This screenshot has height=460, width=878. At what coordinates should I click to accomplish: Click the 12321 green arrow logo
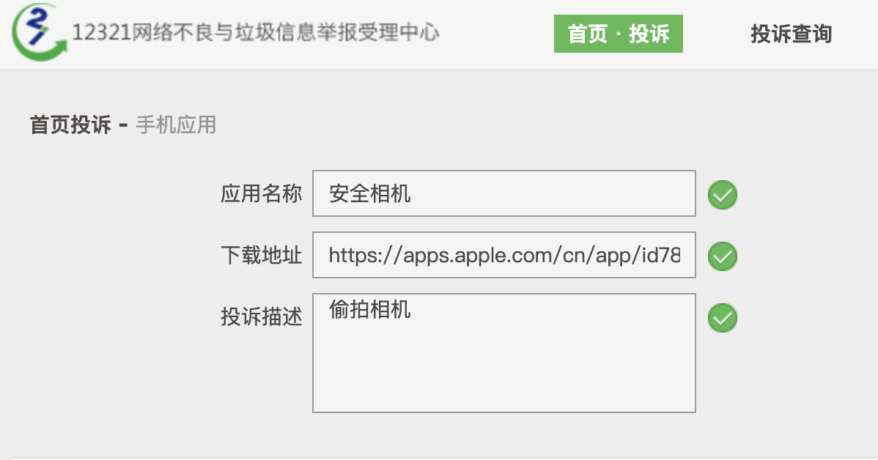[37, 34]
